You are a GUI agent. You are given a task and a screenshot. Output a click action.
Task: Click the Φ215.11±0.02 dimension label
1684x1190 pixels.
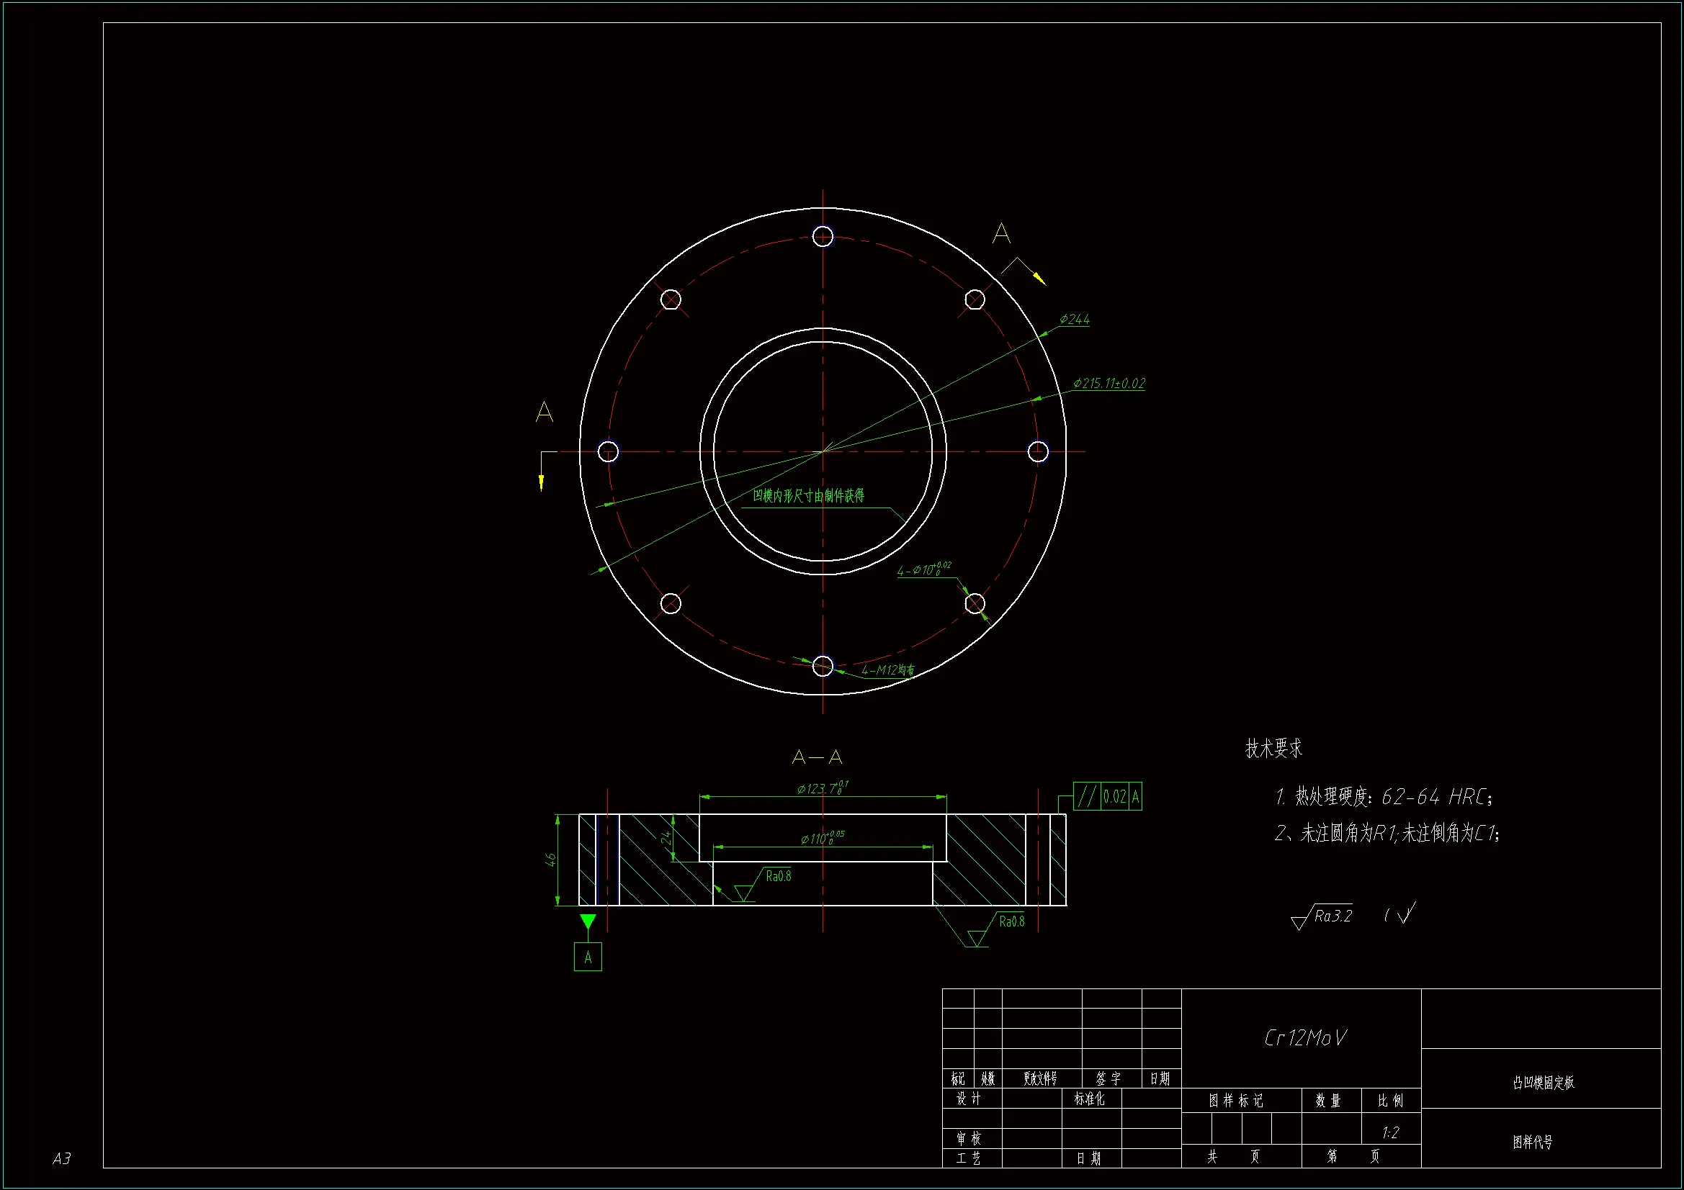pyautogui.click(x=1109, y=384)
